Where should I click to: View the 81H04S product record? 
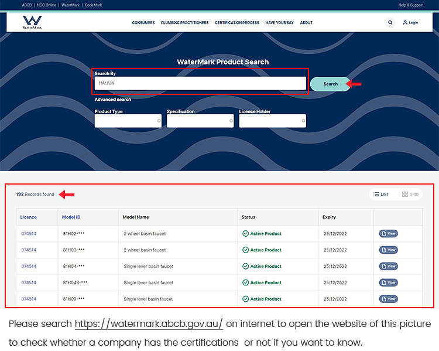tap(388, 282)
